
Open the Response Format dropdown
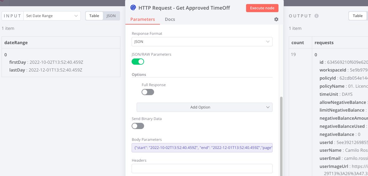coord(202,42)
